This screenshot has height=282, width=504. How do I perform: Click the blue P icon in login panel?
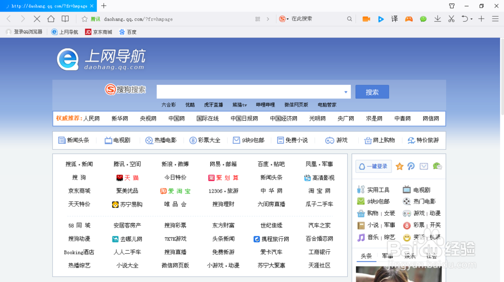(411, 166)
